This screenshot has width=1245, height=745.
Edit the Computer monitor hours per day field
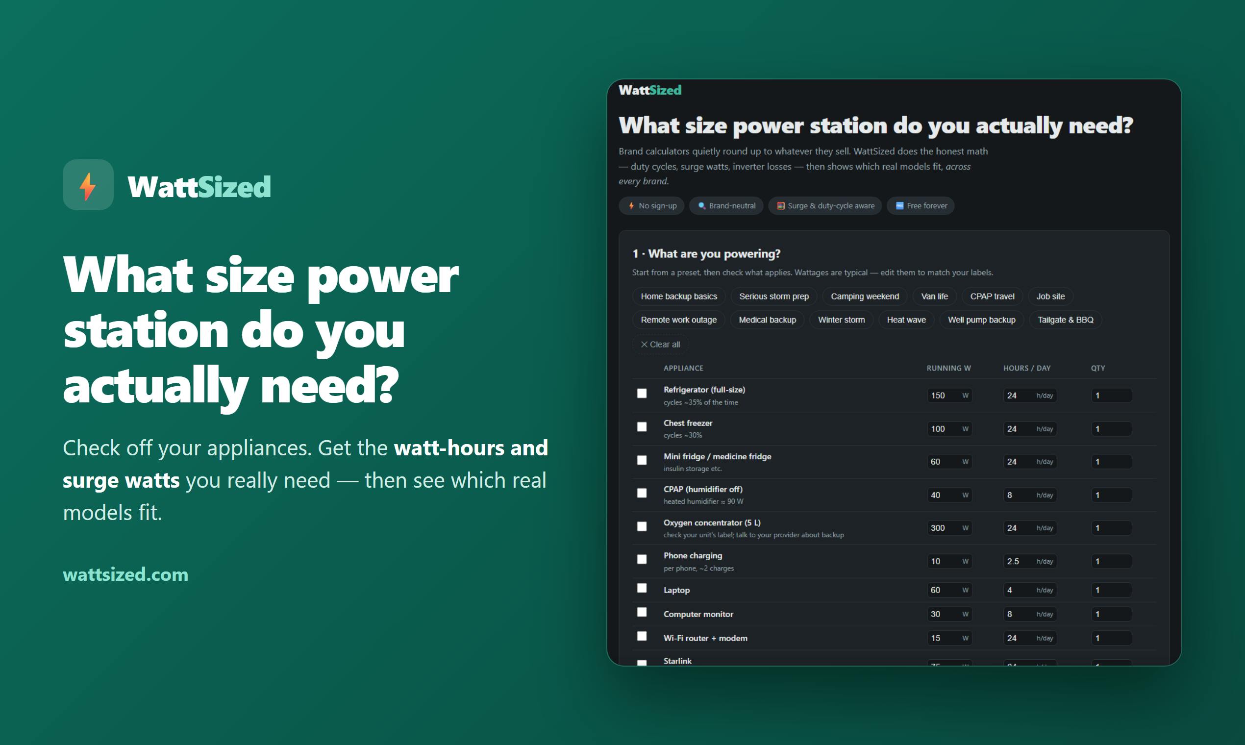[1030, 614]
